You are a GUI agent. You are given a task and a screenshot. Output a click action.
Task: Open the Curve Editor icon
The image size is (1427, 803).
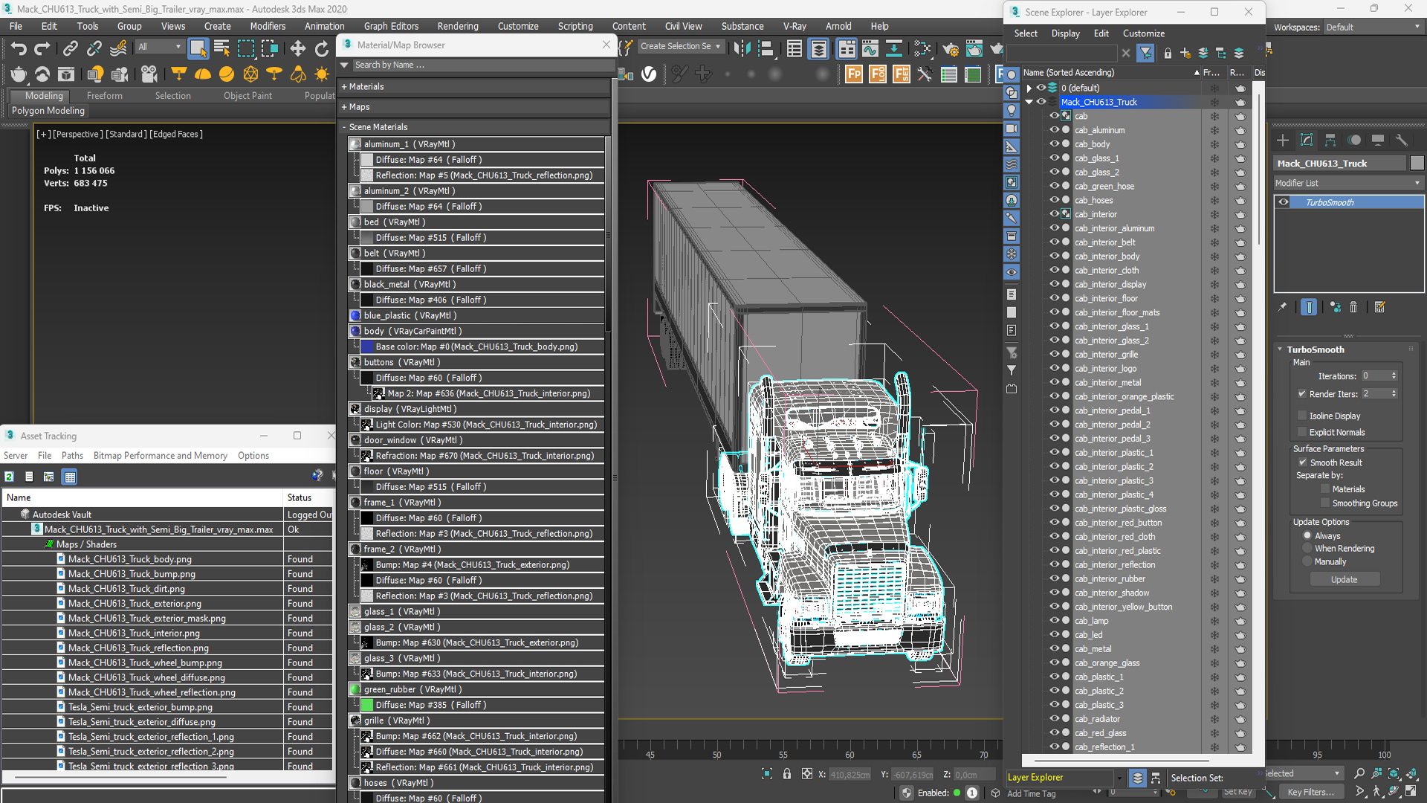point(870,49)
